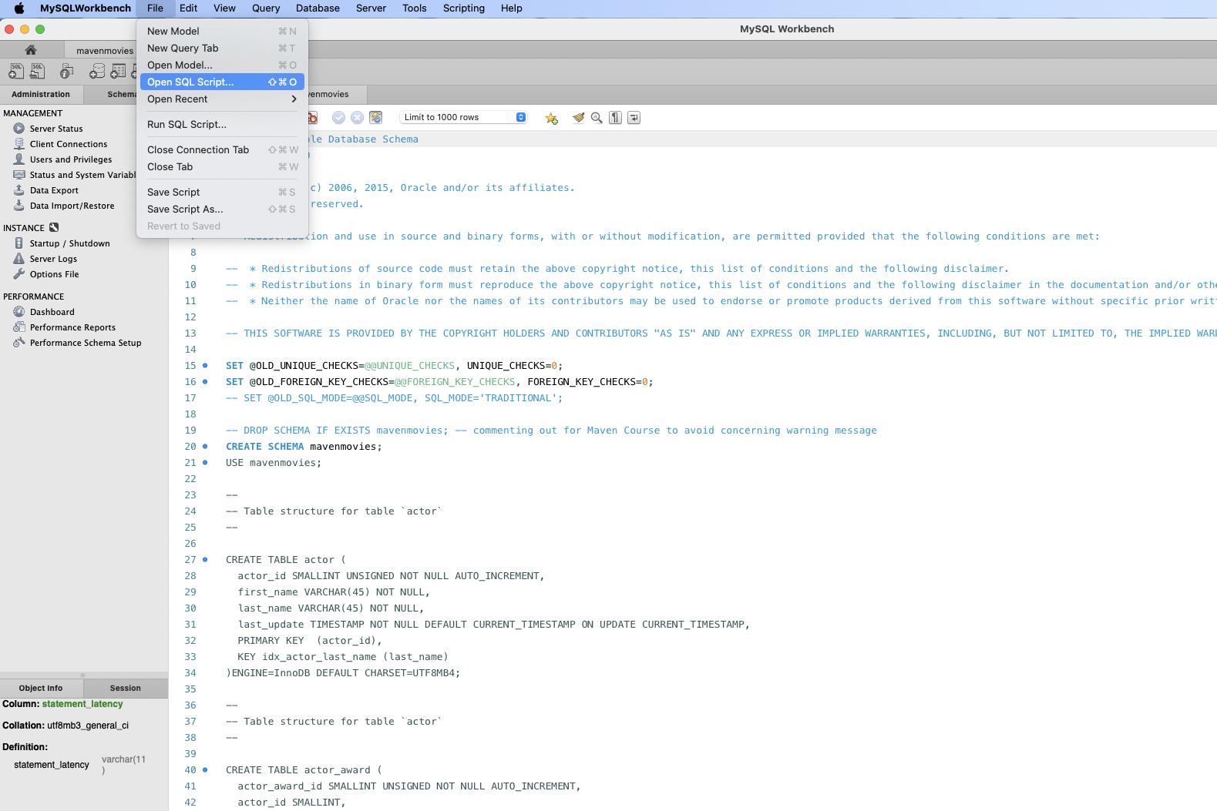
Task: Toggle the auto-commit mode button
Action: pyautogui.click(x=375, y=117)
